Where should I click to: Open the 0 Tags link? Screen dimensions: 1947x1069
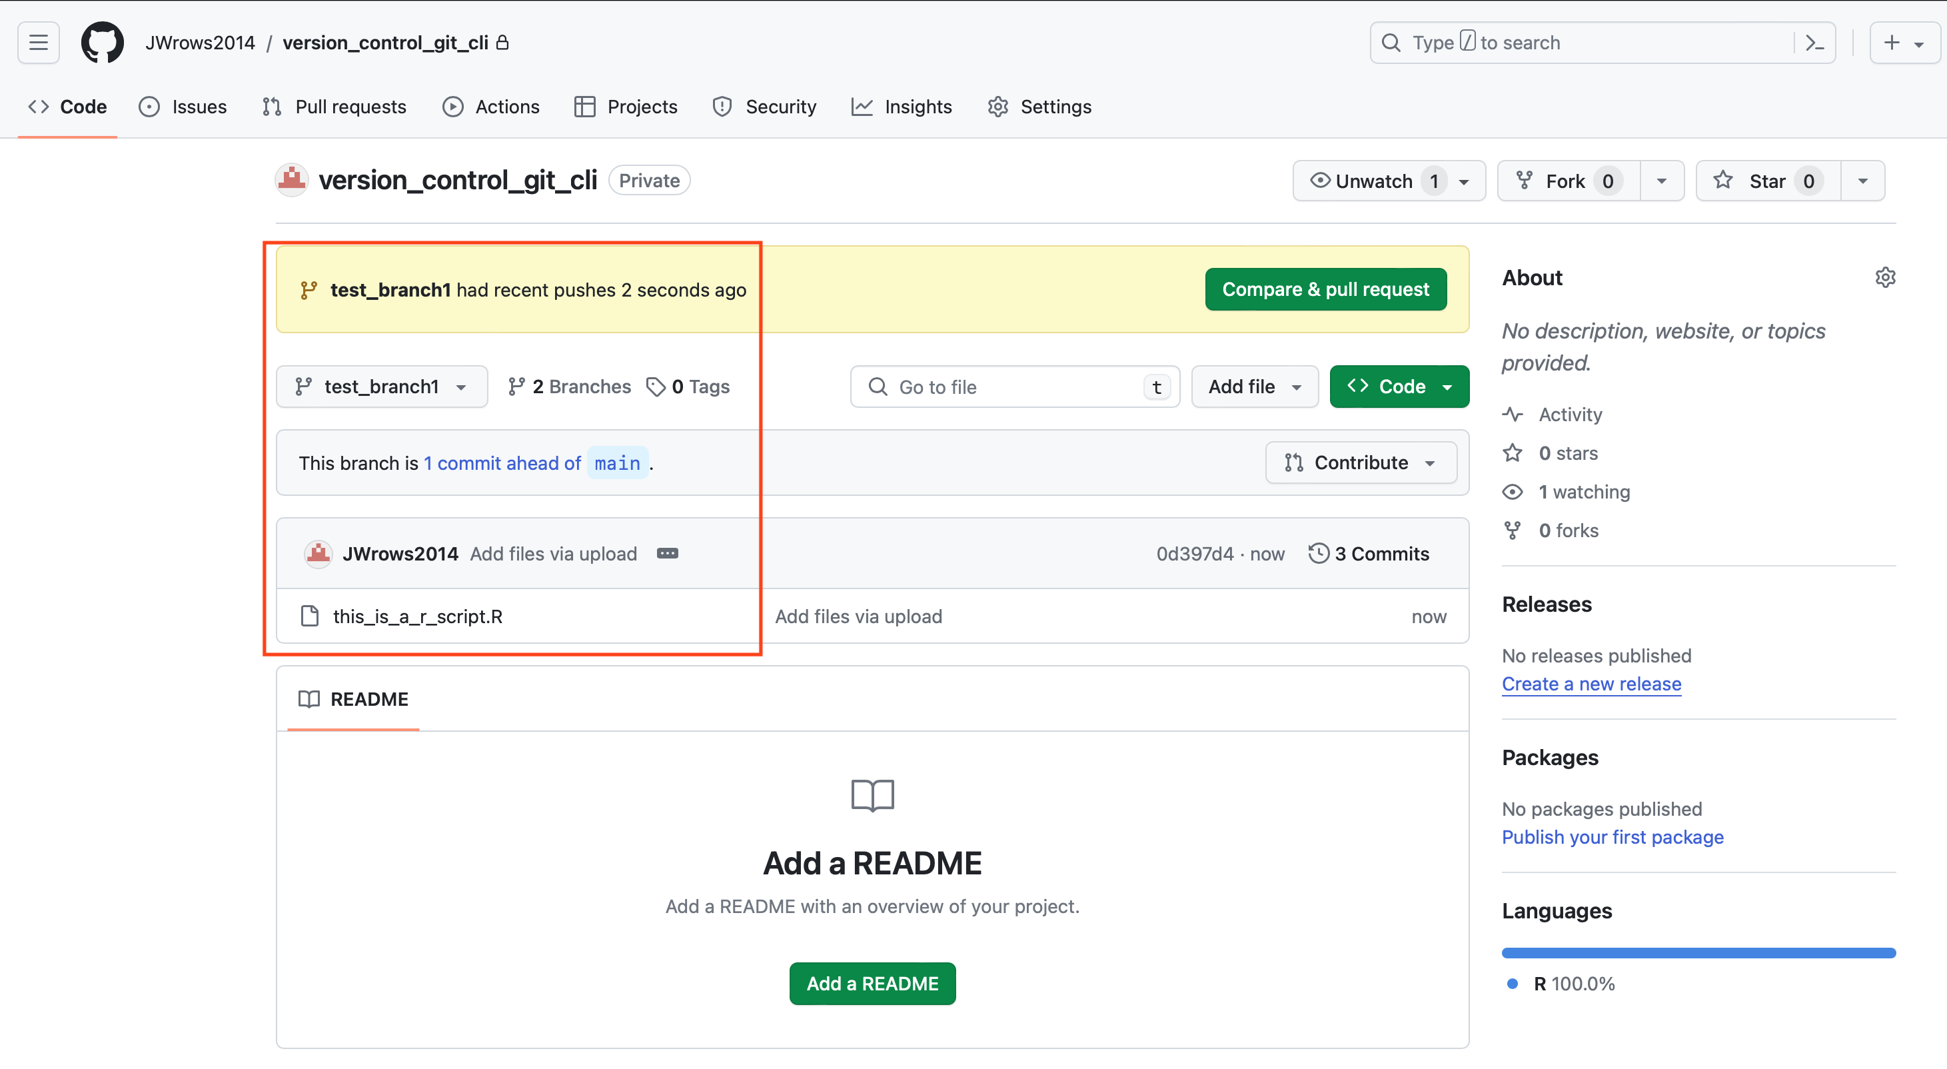point(688,387)
